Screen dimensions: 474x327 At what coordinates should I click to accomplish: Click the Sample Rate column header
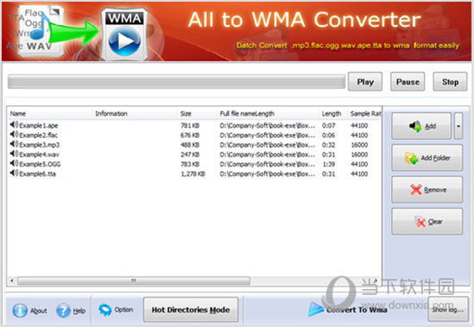pyautogui.click(x=365, y=114)
